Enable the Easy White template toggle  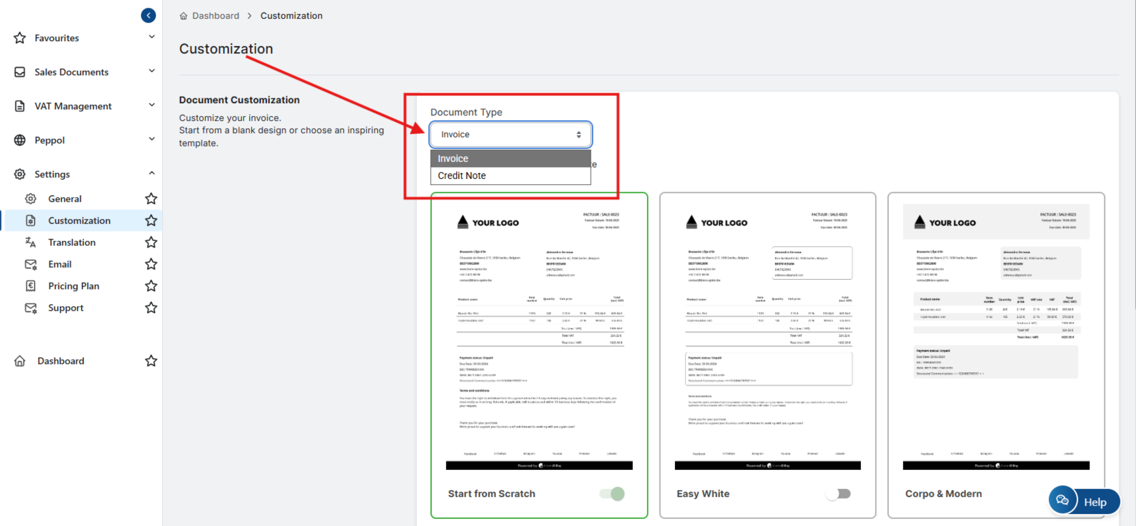click(838, 494)
